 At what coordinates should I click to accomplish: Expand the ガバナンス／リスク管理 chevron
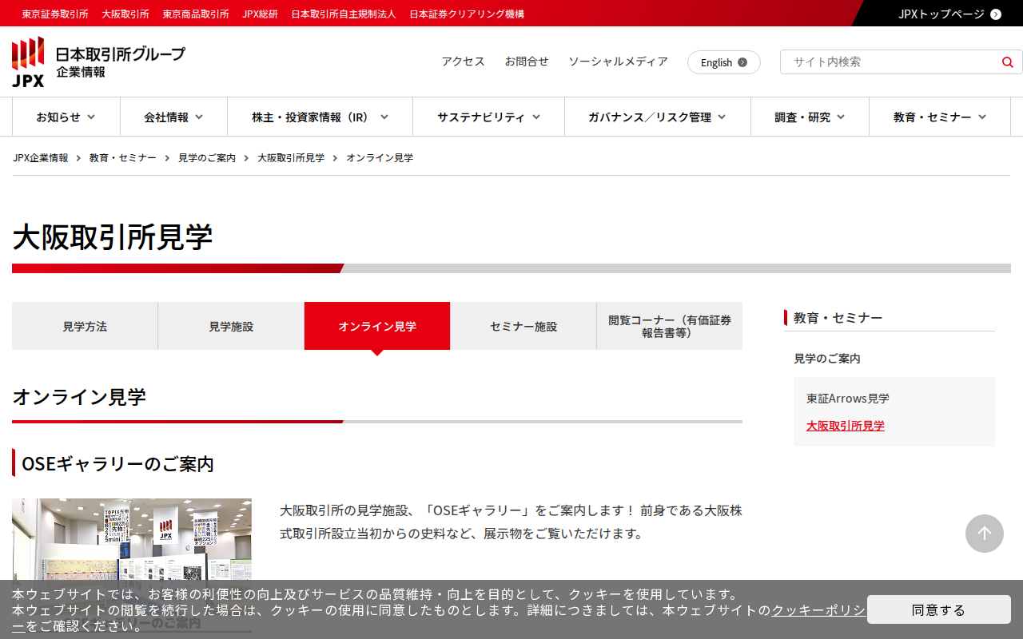pyautogui.click(x=722, y=117)
